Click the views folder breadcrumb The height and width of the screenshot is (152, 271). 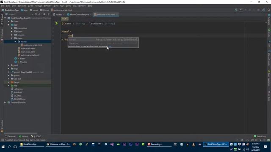pyautogui.click(x=34, y=10)
